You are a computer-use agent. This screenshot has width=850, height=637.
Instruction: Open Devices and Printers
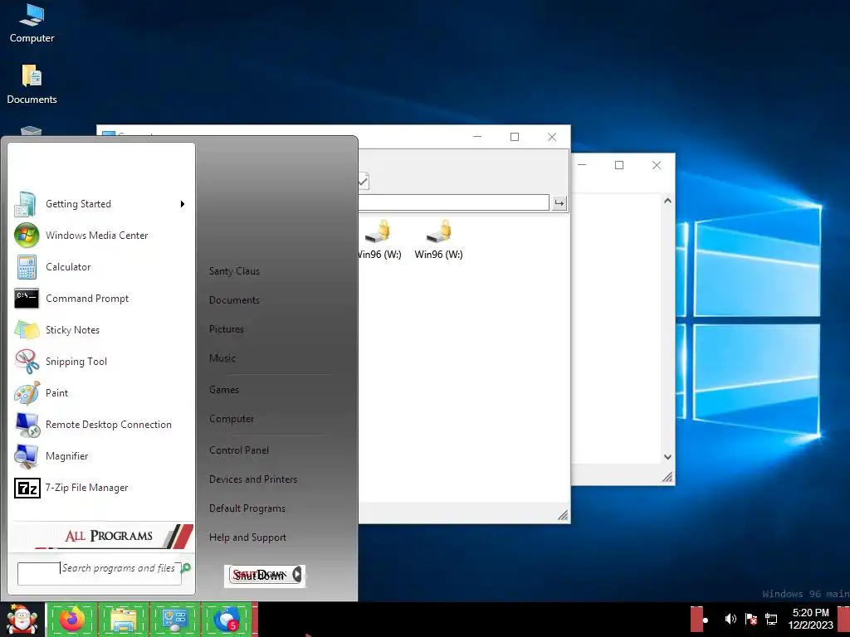[x=253, y=479]
